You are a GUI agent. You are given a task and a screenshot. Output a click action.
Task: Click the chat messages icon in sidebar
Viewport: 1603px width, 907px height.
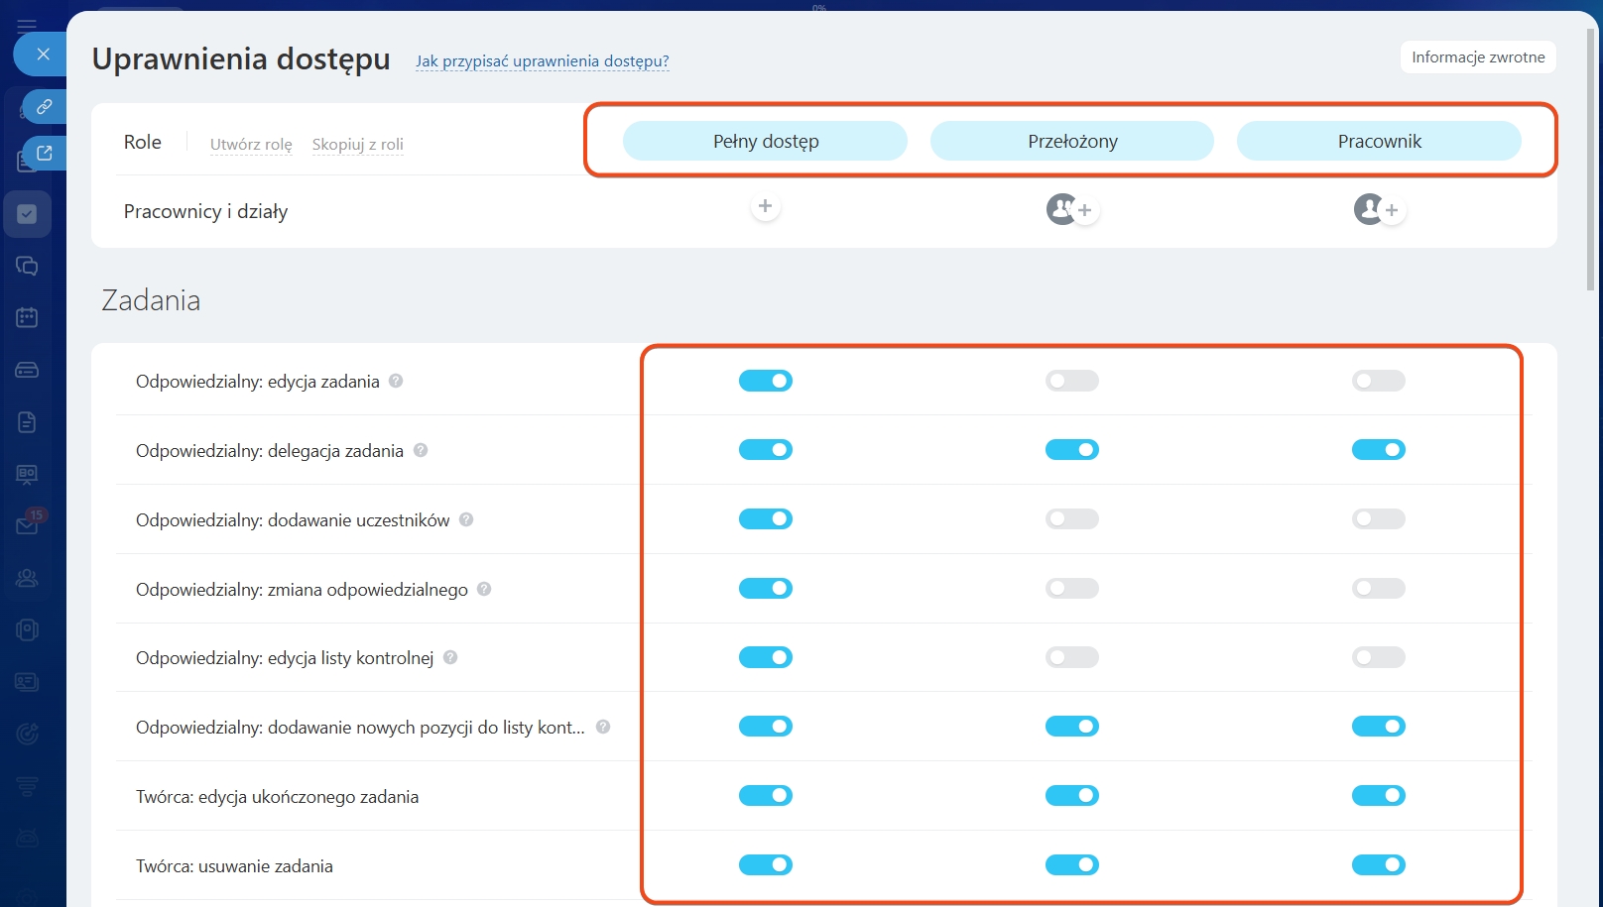tap(27, 266)
